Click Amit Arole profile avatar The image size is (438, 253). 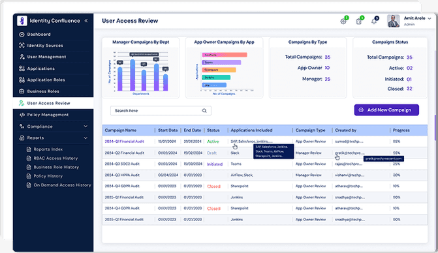click(394, 21)
